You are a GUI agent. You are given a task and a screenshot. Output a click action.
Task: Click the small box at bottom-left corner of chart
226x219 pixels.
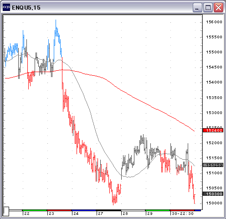(6, 211)
